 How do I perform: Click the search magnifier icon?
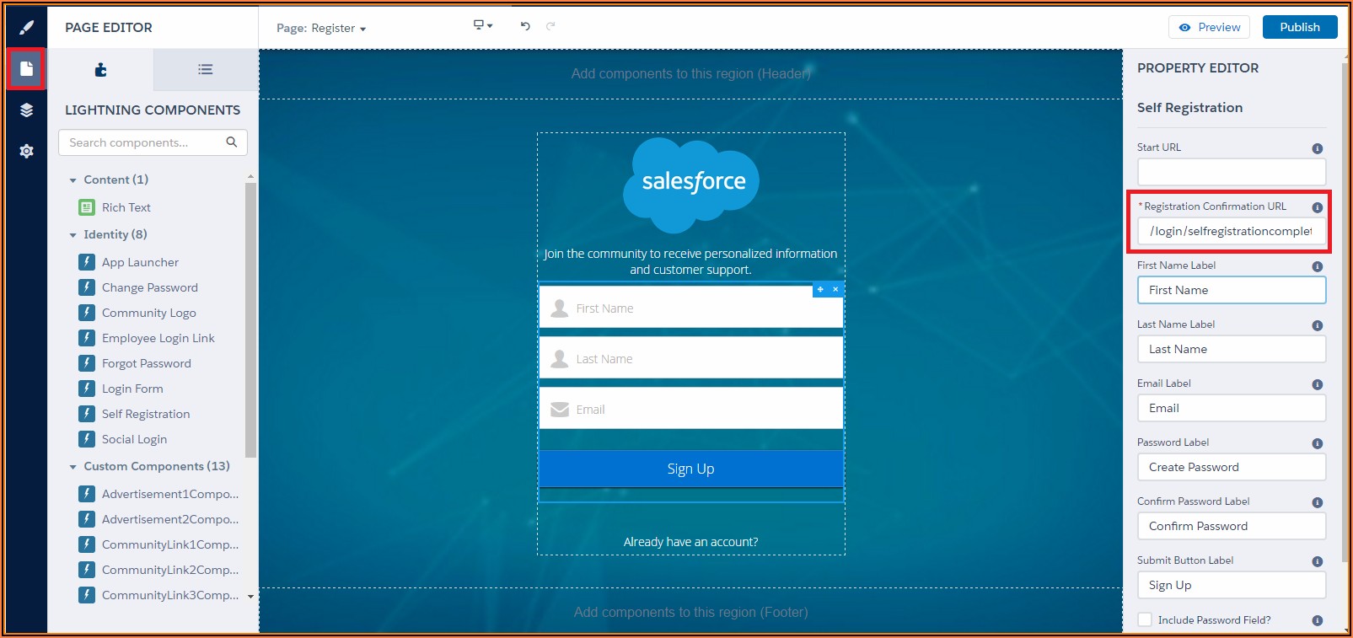pyautogui.click(x=232, y=142)
